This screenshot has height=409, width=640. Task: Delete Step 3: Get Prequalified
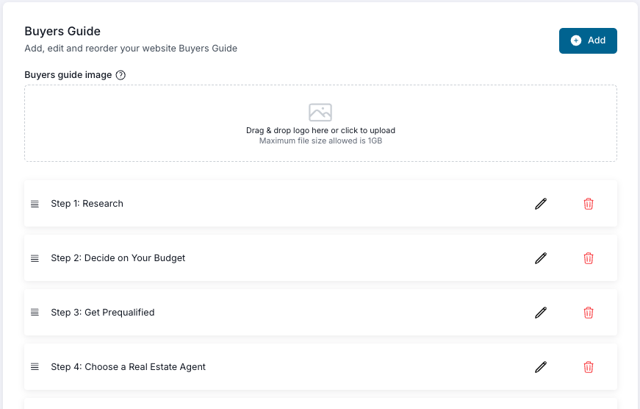click(589, 313)
